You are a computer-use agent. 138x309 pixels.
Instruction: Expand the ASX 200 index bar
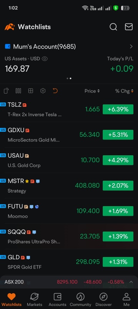[x=69, y=282]
